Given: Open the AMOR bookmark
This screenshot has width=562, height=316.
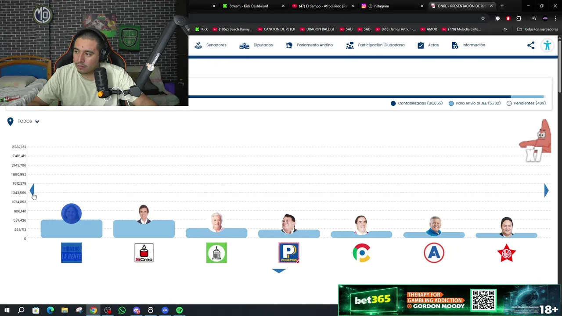Looking at the screenshot, I should point(429,29).
